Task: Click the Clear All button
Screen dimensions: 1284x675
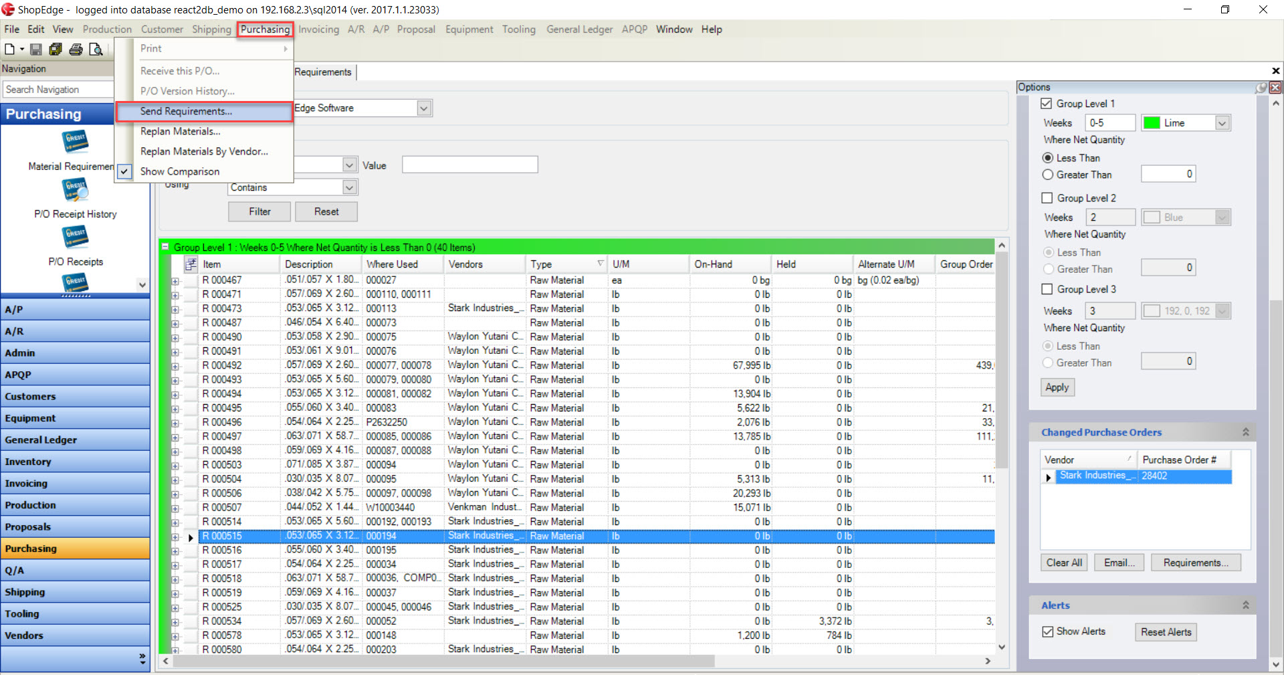Action: [1064, 563]
